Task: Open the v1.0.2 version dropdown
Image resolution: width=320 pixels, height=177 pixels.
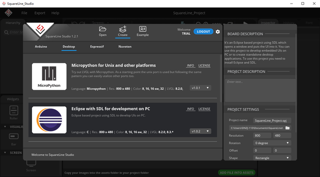Action: click(x=200, y=131)
